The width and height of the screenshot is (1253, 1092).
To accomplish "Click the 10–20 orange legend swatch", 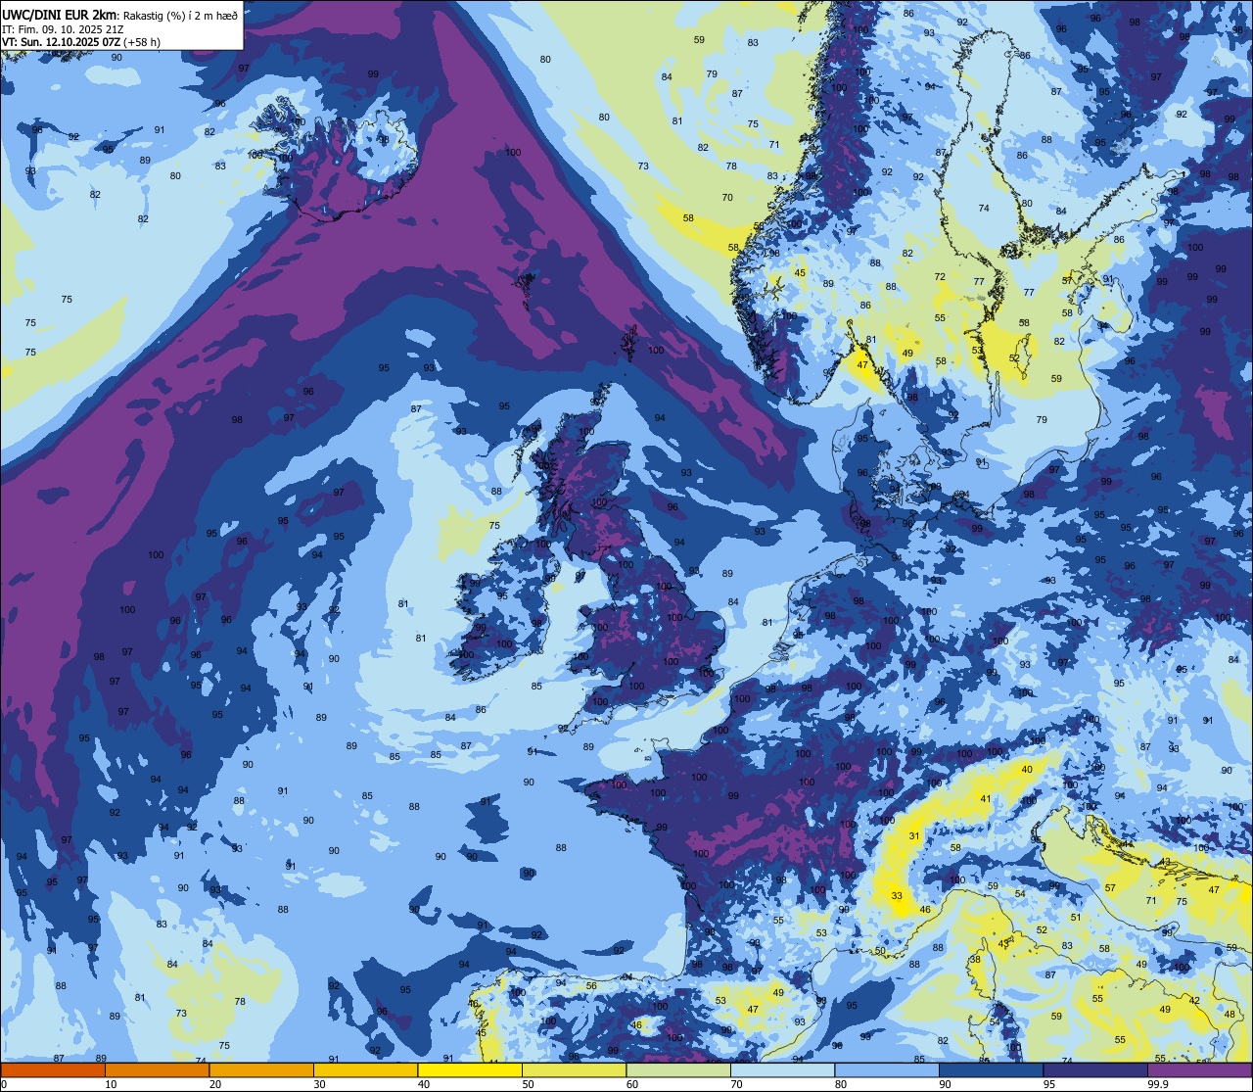I will tap(157, 1070).
